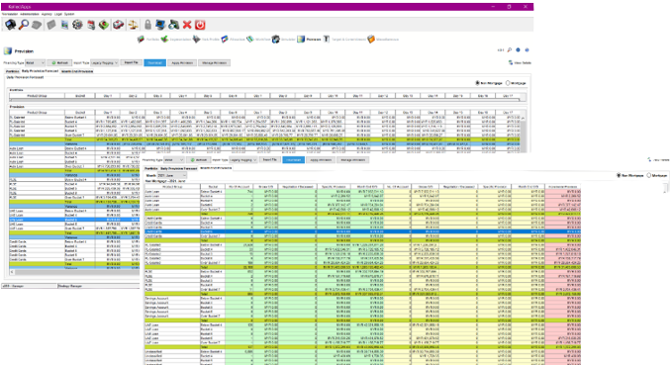The width and height of the screenshot is (670, 365).
Task: Click the red first-aid kit icon
Action: (119, 25)
